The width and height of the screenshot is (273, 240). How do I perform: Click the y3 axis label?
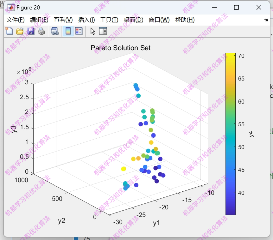pyautogui.click(x=14, y=129)
